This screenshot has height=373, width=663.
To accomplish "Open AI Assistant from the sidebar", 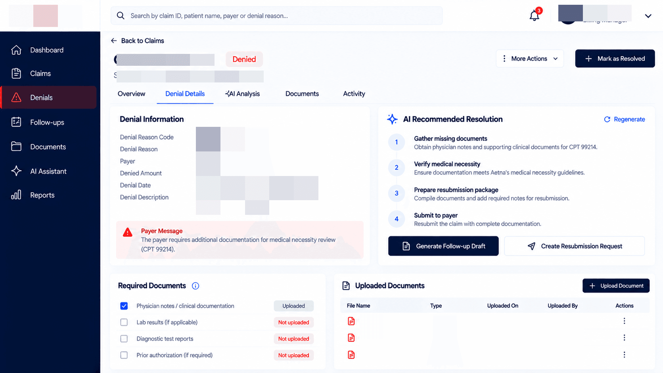I will 48,171.
